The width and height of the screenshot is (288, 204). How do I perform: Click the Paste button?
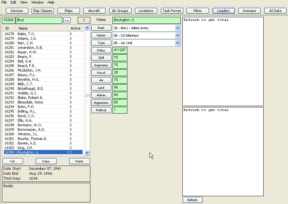click(79, 161)
